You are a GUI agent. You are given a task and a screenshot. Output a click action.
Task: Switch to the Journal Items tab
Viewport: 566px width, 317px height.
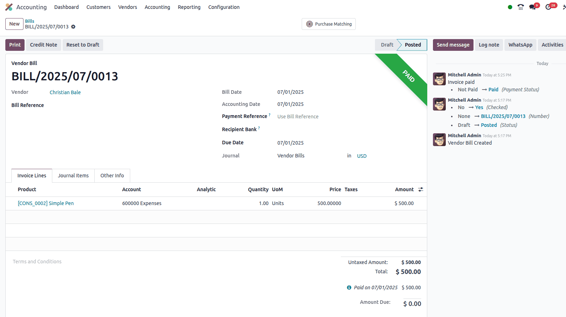(73, 176)
